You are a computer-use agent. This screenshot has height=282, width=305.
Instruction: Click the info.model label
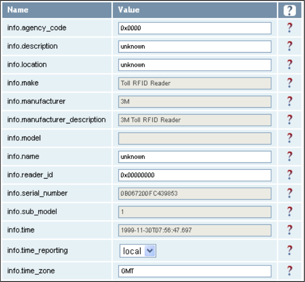click(x=24, y=138)
